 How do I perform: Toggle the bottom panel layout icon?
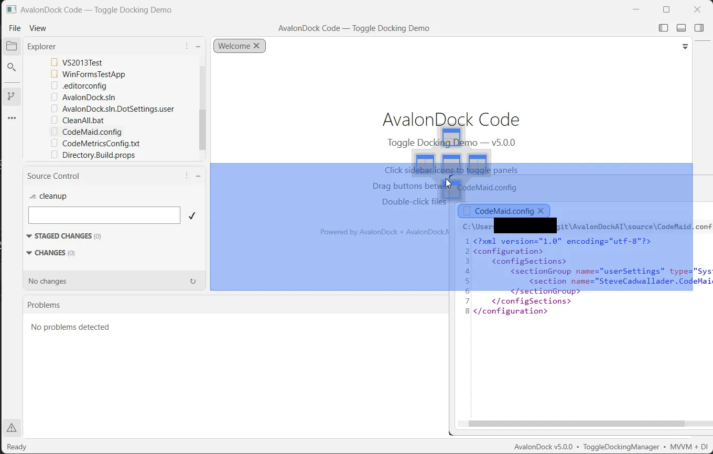tap(681, 28)
